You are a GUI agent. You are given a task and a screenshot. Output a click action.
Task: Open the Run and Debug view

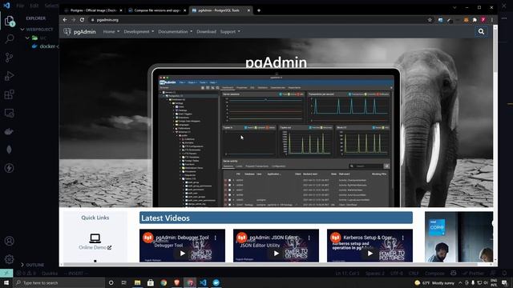9,76
